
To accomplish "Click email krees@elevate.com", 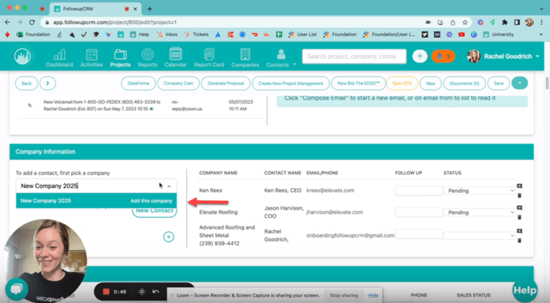I will tap(330, 191).
